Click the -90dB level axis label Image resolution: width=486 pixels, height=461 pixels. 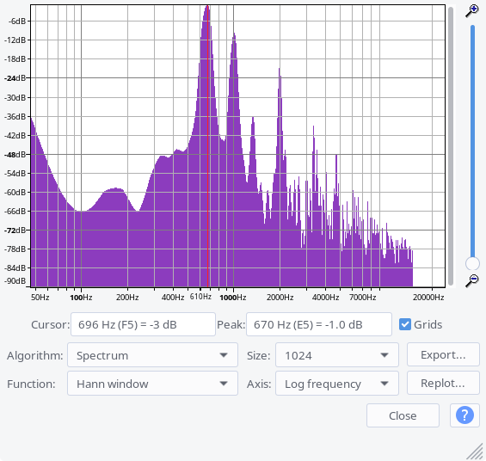pyautogui.click(x=15, y=281)
